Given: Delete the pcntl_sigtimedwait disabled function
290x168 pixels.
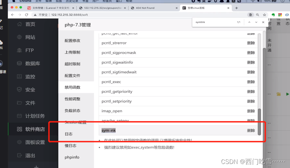Looking at the screenshot, I should coord(251,72).
